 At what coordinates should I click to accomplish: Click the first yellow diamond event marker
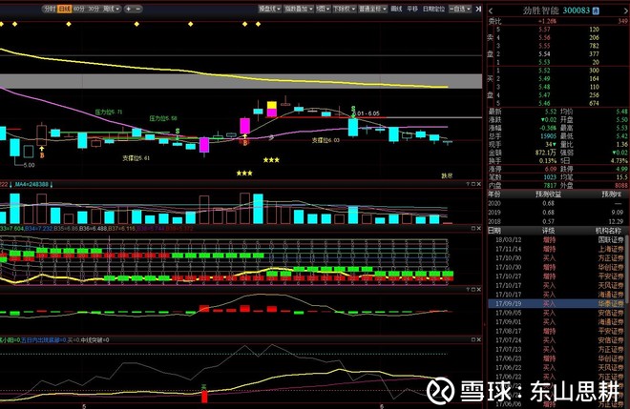pyautogui.click(x=2, y=24)
